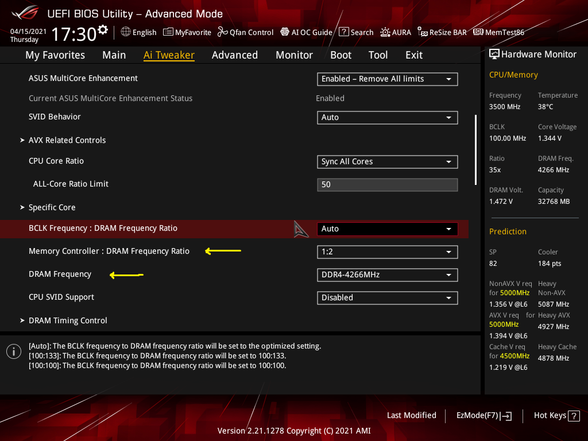The height and width of the screenshot is (441, 588).
Task: Click the Version 2.21.1278 copyright text
Action: [x=294, y=431]
